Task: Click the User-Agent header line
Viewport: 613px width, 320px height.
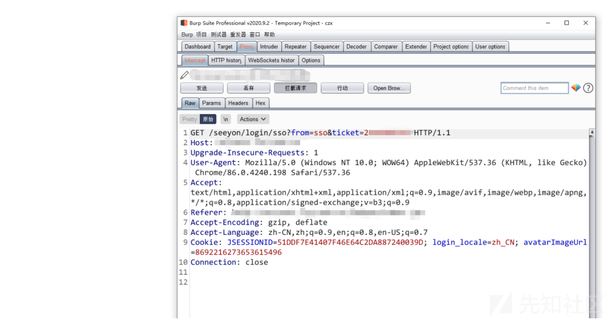Action: point(389,167)
